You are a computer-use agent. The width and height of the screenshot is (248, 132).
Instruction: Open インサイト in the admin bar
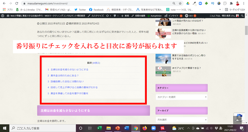(174, 16)
